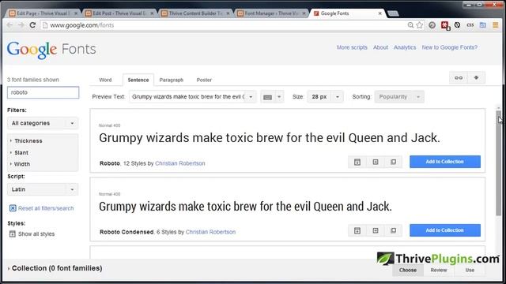
Task: Bookmark page with star icon
Action: 420,25
